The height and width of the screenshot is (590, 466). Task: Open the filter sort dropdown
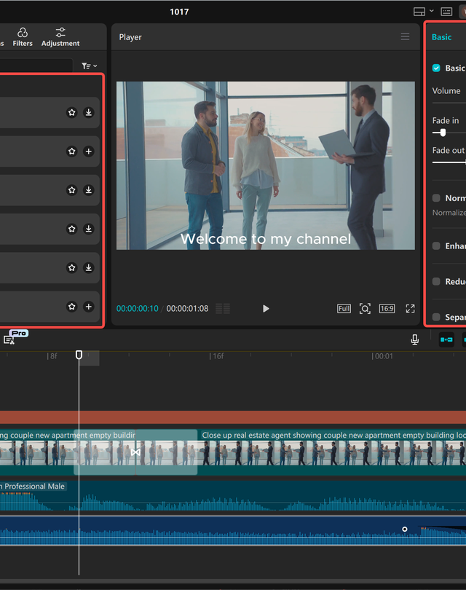pyautogui.click(x=89, y=66)
